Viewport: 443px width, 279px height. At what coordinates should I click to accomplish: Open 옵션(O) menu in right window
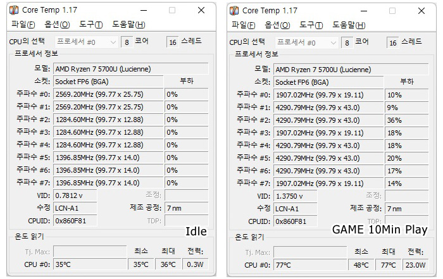tap(277, 25)
